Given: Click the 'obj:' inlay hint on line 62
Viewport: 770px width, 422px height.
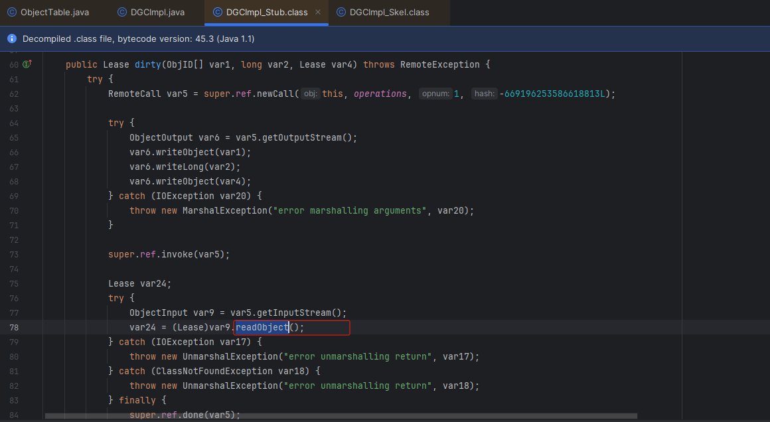Looking at the screenshot, I should [310, 94].
